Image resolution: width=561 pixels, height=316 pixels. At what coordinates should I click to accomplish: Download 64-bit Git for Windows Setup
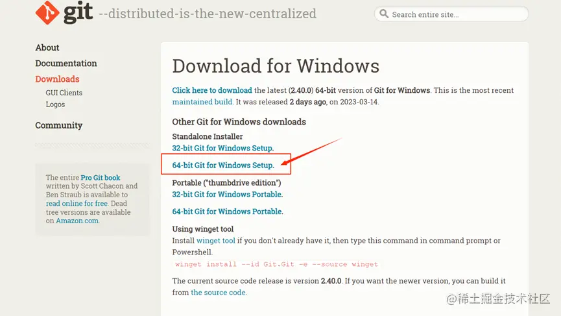pos(222,165)
